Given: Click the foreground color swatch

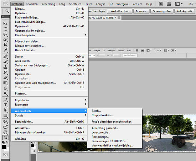Looking at the screenshot, I should 4,147.
